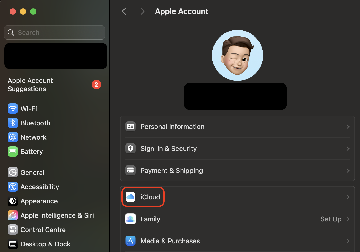
Task: Open Personal Information contact card icon
Action: [130, 126]
